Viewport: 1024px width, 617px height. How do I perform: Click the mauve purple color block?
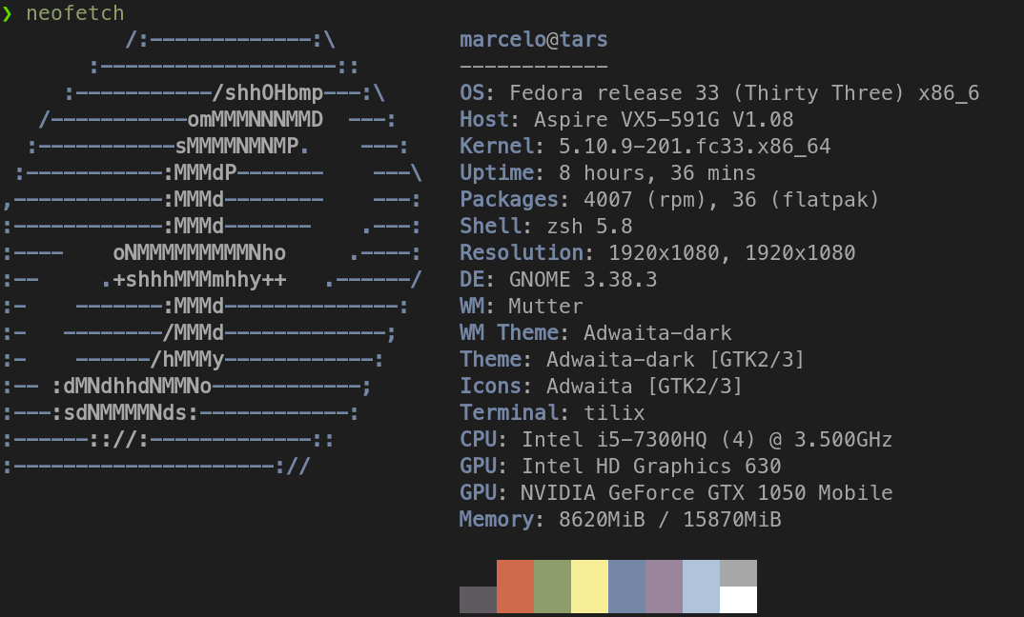pos(665,587)
